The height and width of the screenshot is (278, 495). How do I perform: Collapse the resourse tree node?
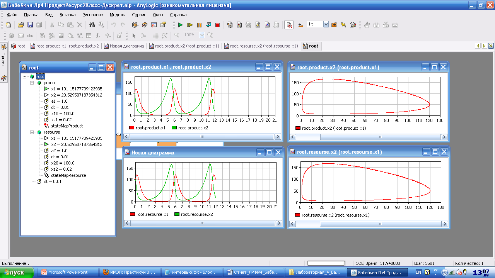pos(32,132)
